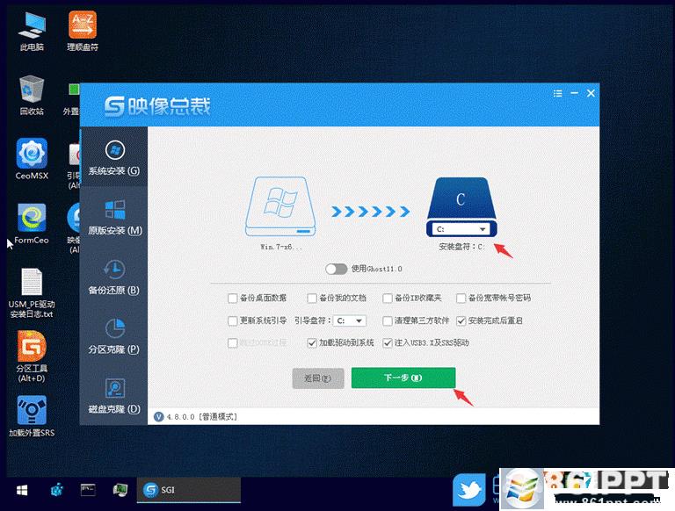The width and height of the screenshot is (675, 511).
Task: Click the Win.7 source image disk icon
Action: pos(280,206)
